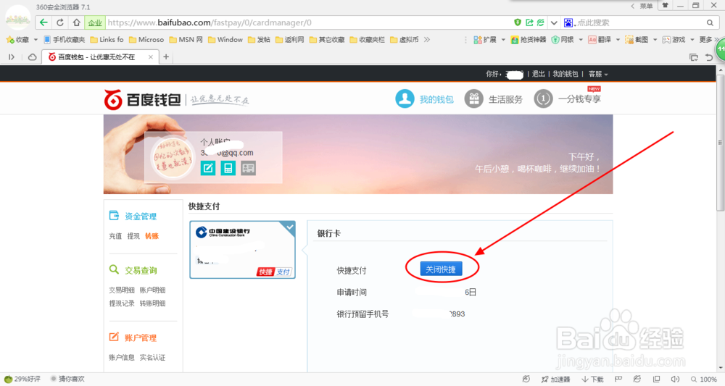Image resolution: width=725 pixels, height=386 pixels.
Task: Select 生活服务 navigation tab
Action: 493,98
